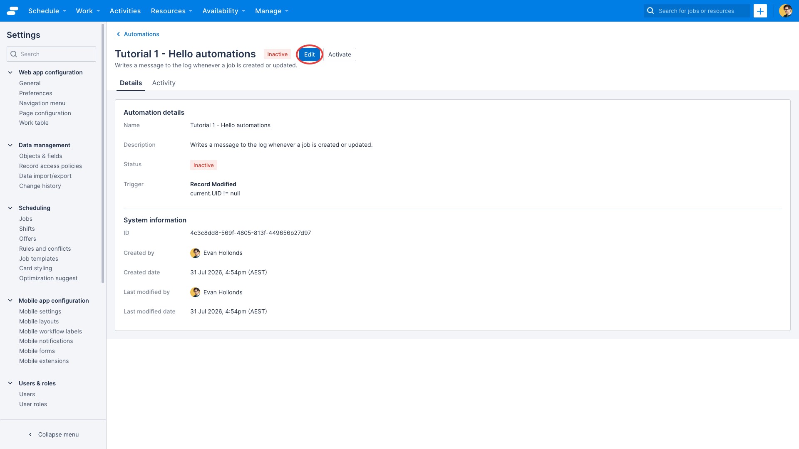Open the Schedule dropdown menu
Viewport: 799px width, 449px height.
tap(47, 11)
